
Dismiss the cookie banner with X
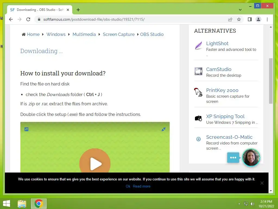coord(262,183)
